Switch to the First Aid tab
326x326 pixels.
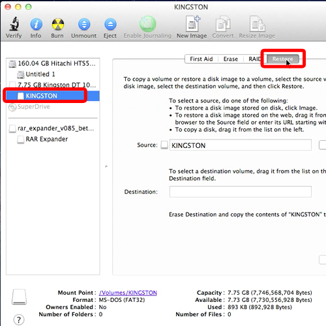click(x=201, y=59)
